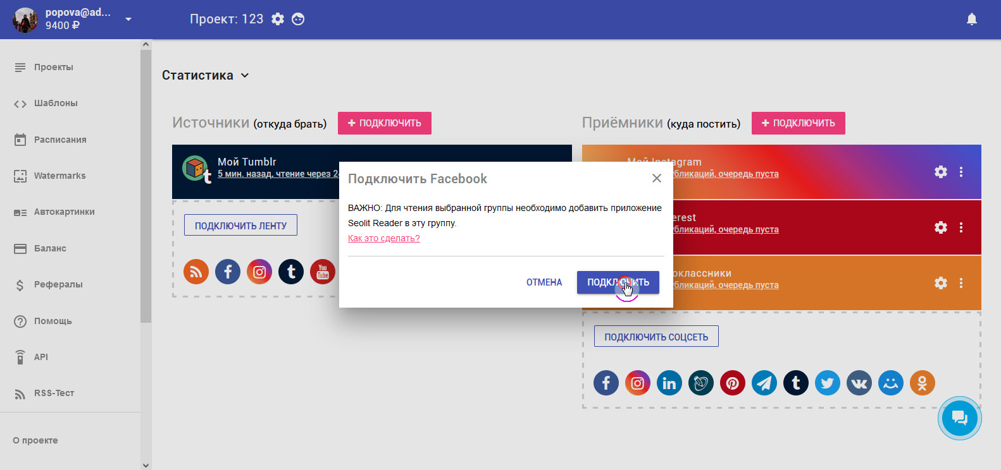Select the Telegram network icon
1001x470 pixels.
[x=764, y=383]
